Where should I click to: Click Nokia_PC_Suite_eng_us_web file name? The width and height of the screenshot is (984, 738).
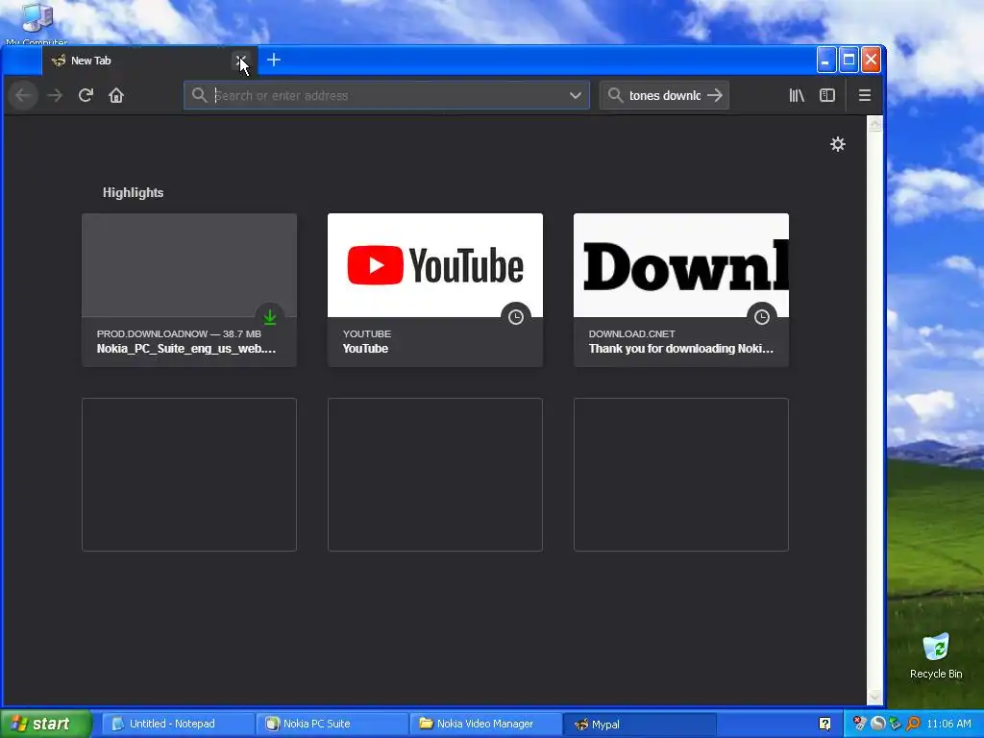coord(186,349)
